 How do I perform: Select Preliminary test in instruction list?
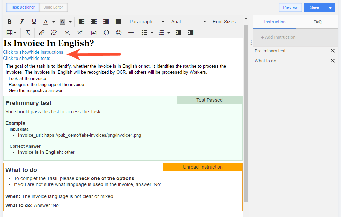(270, 51)
